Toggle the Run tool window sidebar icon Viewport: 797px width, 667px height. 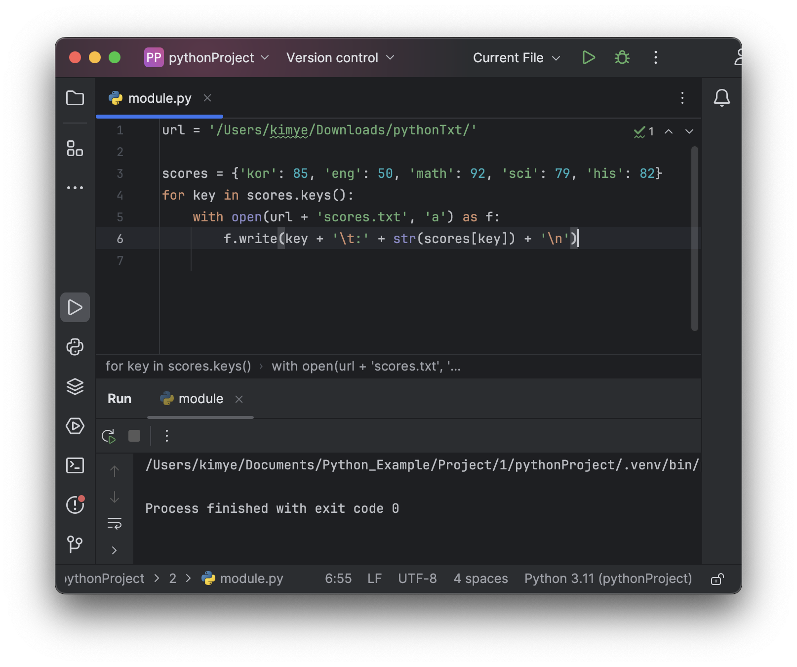click(75, 307)
